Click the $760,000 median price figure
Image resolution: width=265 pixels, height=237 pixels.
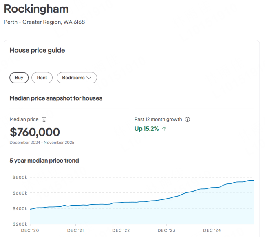point(35,132)
